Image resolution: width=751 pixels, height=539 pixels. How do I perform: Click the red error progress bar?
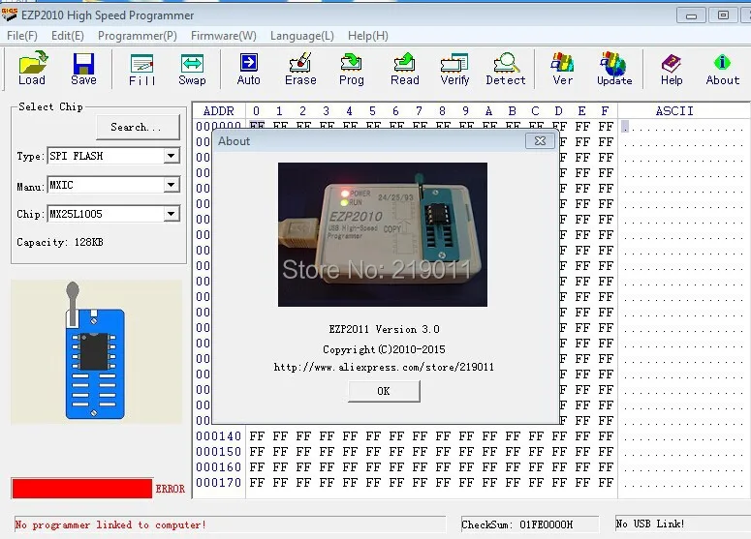click(82, 489)
